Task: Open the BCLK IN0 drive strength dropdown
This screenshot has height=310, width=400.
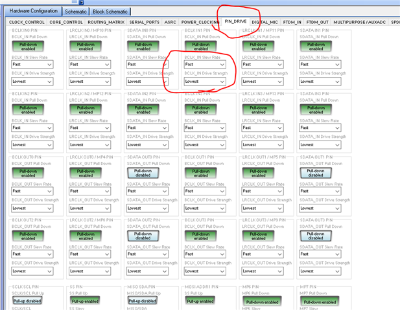Action: [32, 82]
